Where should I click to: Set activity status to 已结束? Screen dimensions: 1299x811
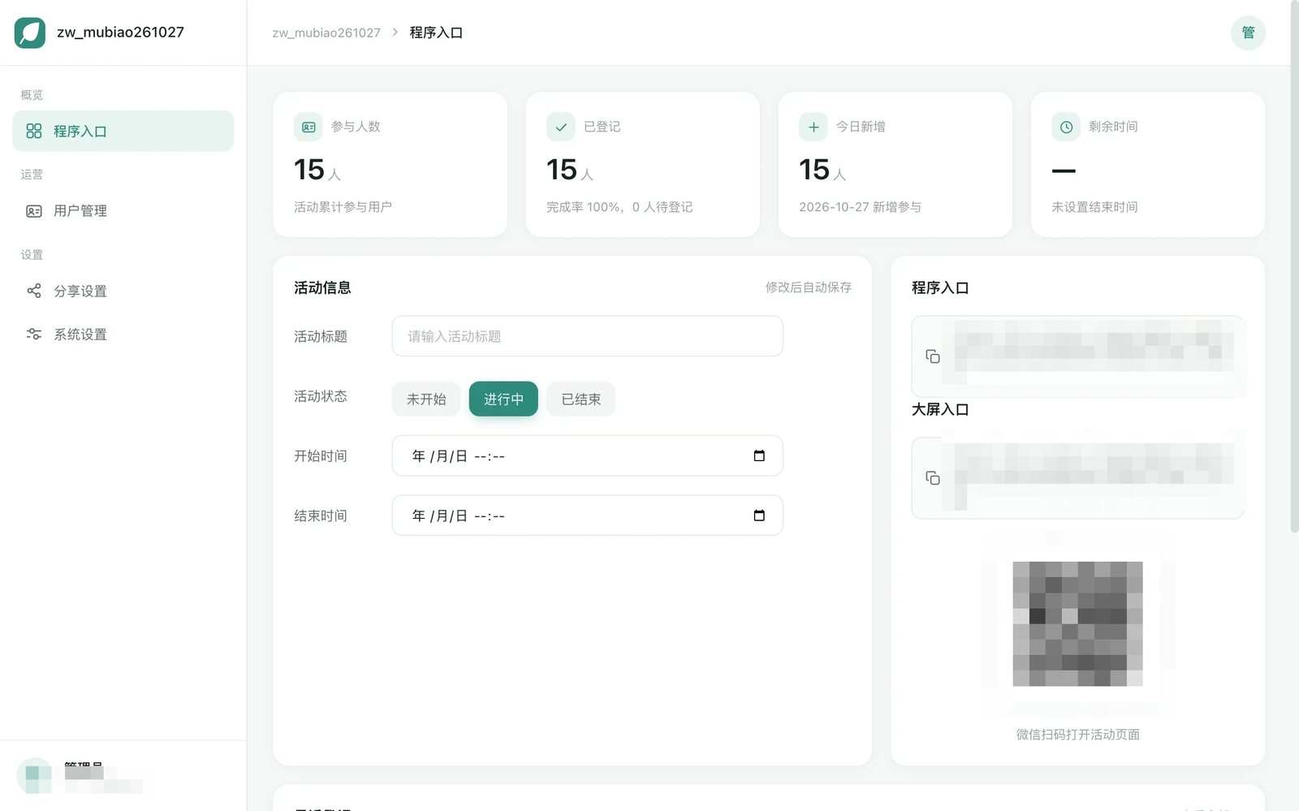[x=581, y=399]
